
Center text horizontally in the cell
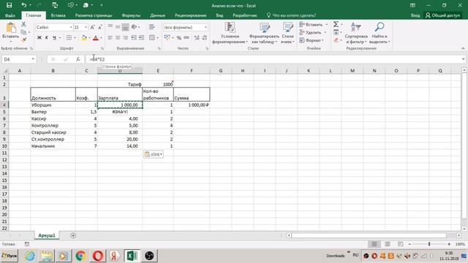point(118,37)
